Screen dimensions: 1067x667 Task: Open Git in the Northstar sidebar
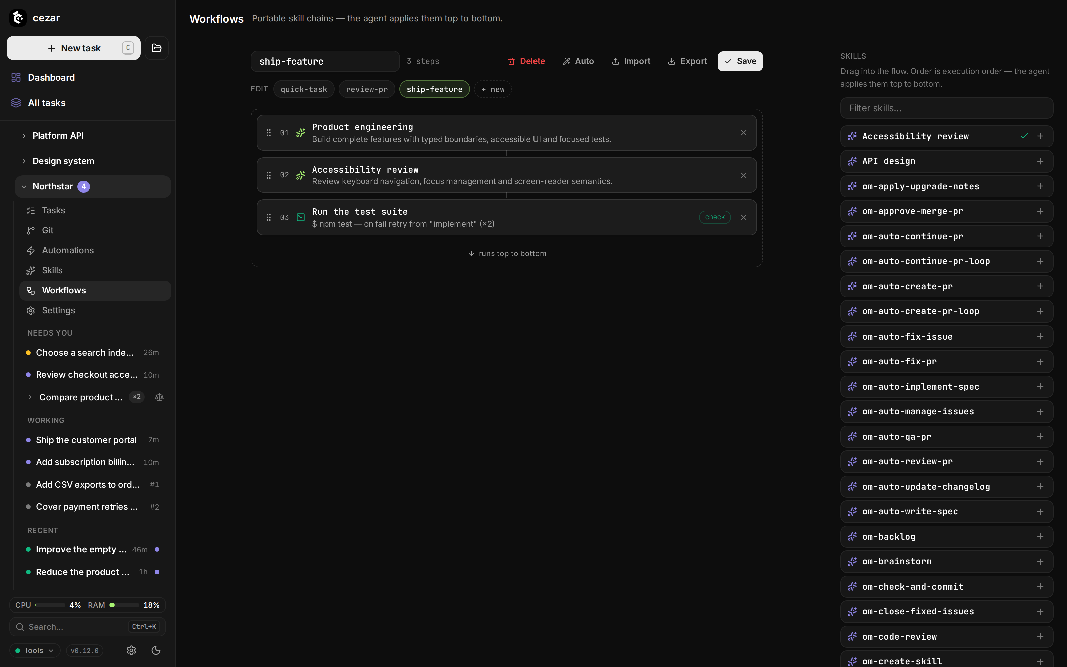pyautogui.click(x=95, y=230)
